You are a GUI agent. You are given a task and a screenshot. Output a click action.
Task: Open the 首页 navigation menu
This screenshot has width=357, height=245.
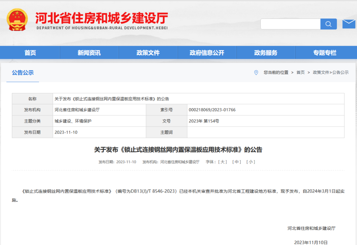tap(30, 52)
